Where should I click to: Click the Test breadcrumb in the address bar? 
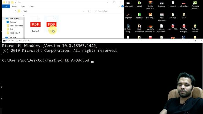(x=25, y=11)
